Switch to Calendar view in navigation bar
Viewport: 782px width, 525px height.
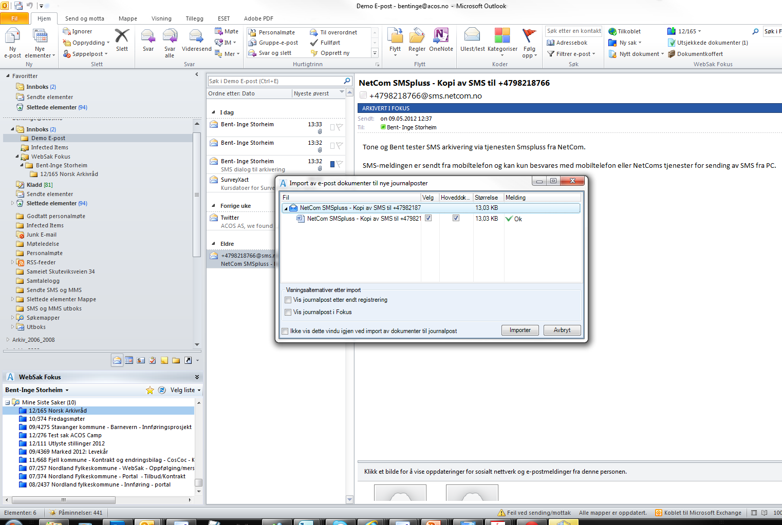129,360
